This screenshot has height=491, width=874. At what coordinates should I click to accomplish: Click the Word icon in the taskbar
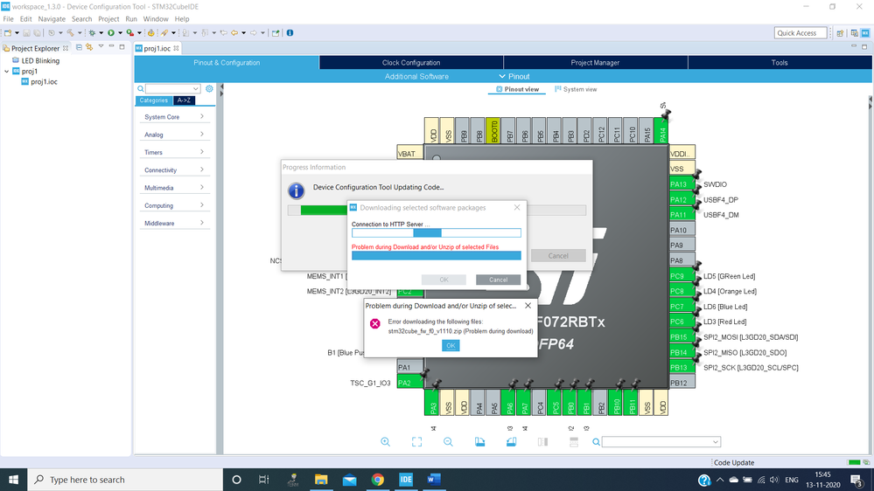point(434,480)
